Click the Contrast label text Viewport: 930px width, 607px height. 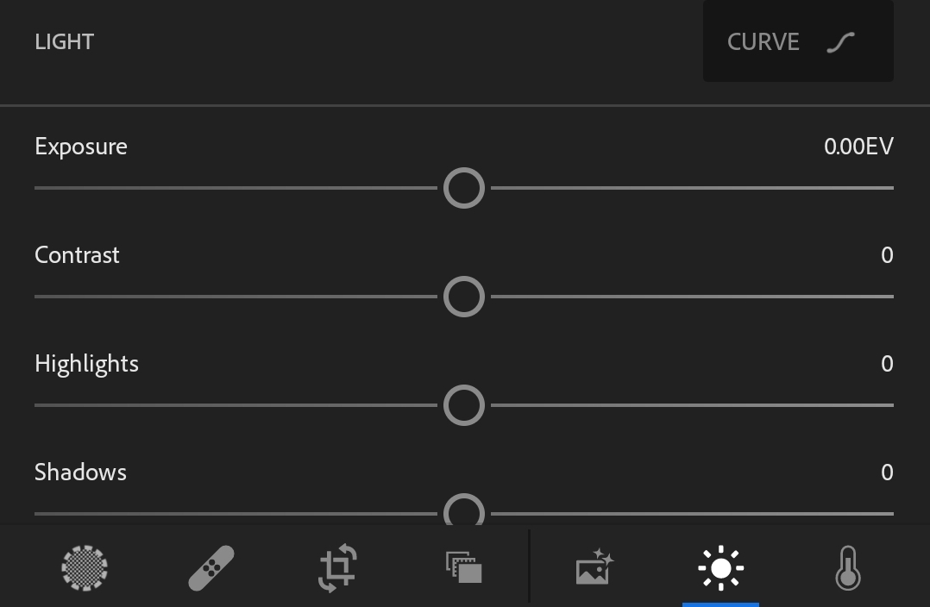(77, 255)
